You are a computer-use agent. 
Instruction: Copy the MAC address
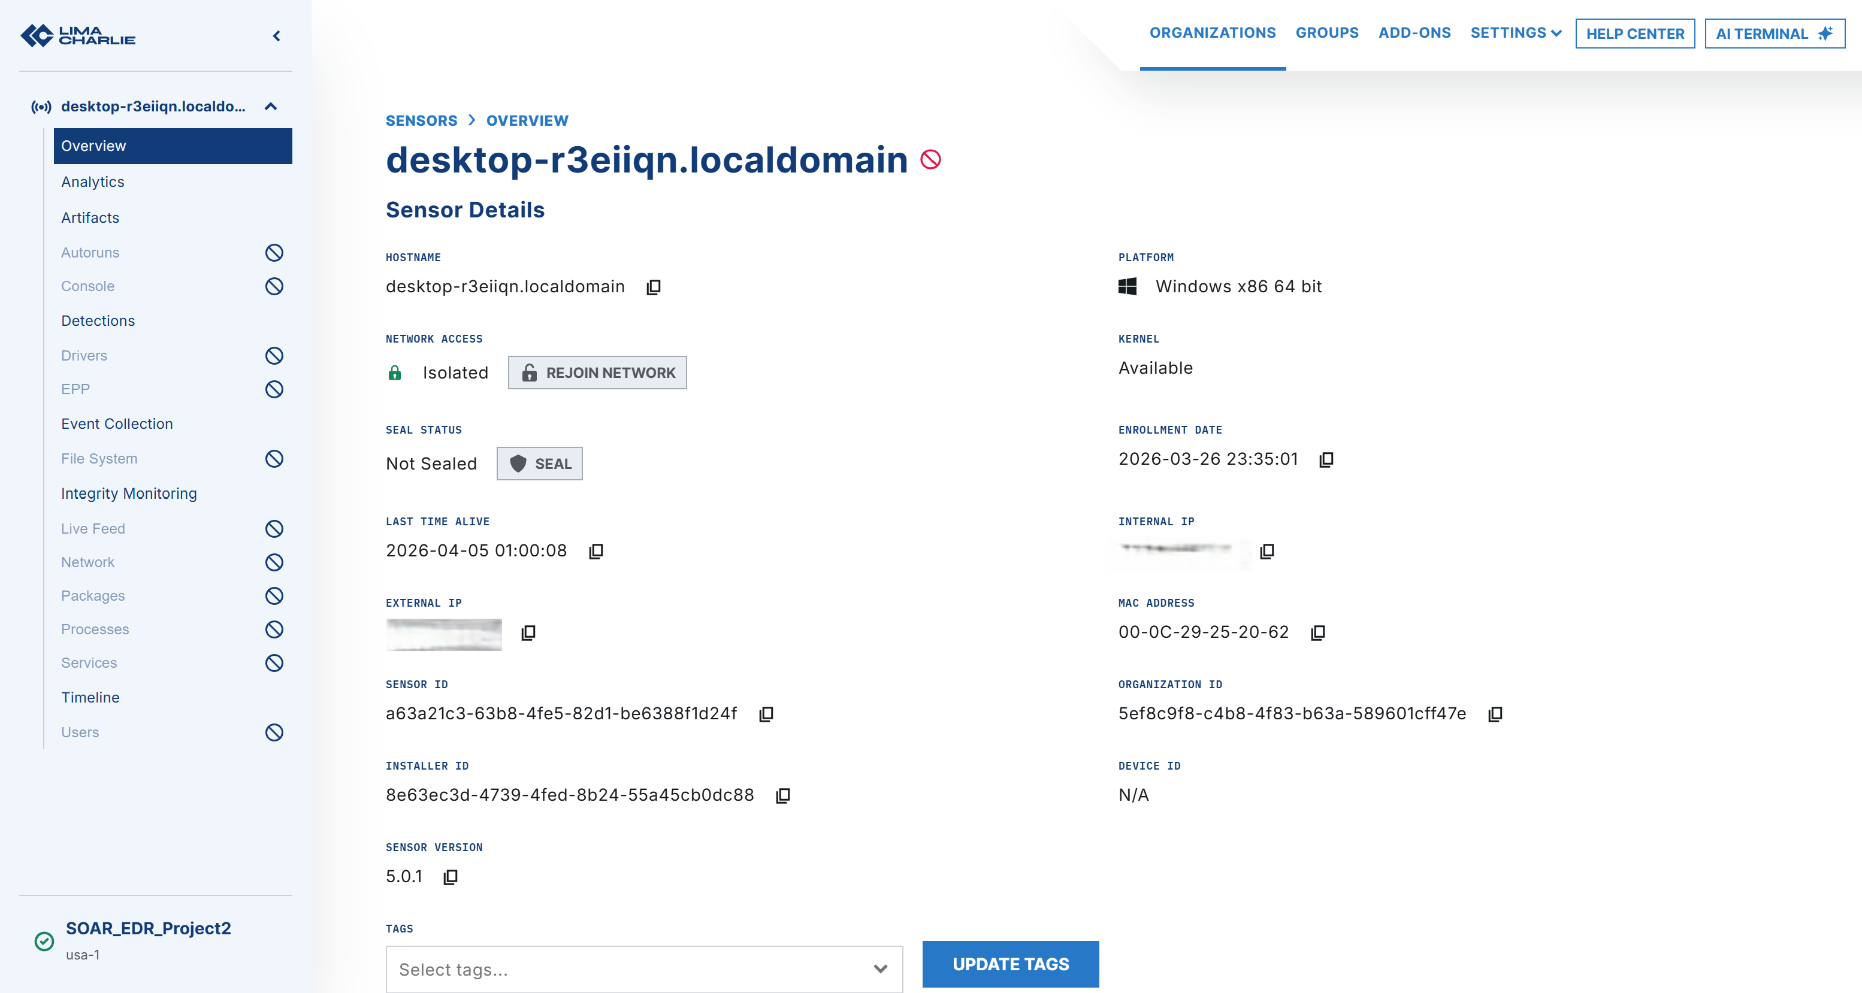1317,632
